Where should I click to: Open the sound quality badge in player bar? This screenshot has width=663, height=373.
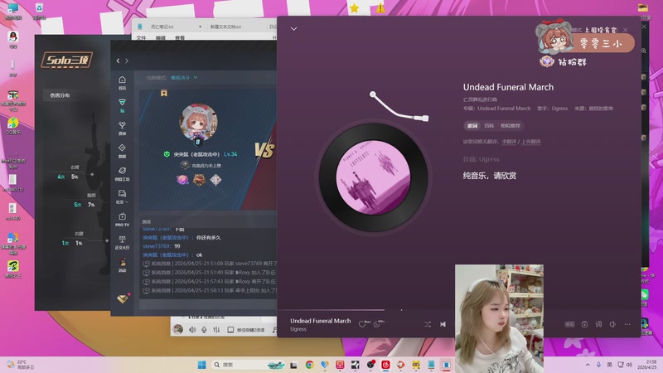(569, 324)
